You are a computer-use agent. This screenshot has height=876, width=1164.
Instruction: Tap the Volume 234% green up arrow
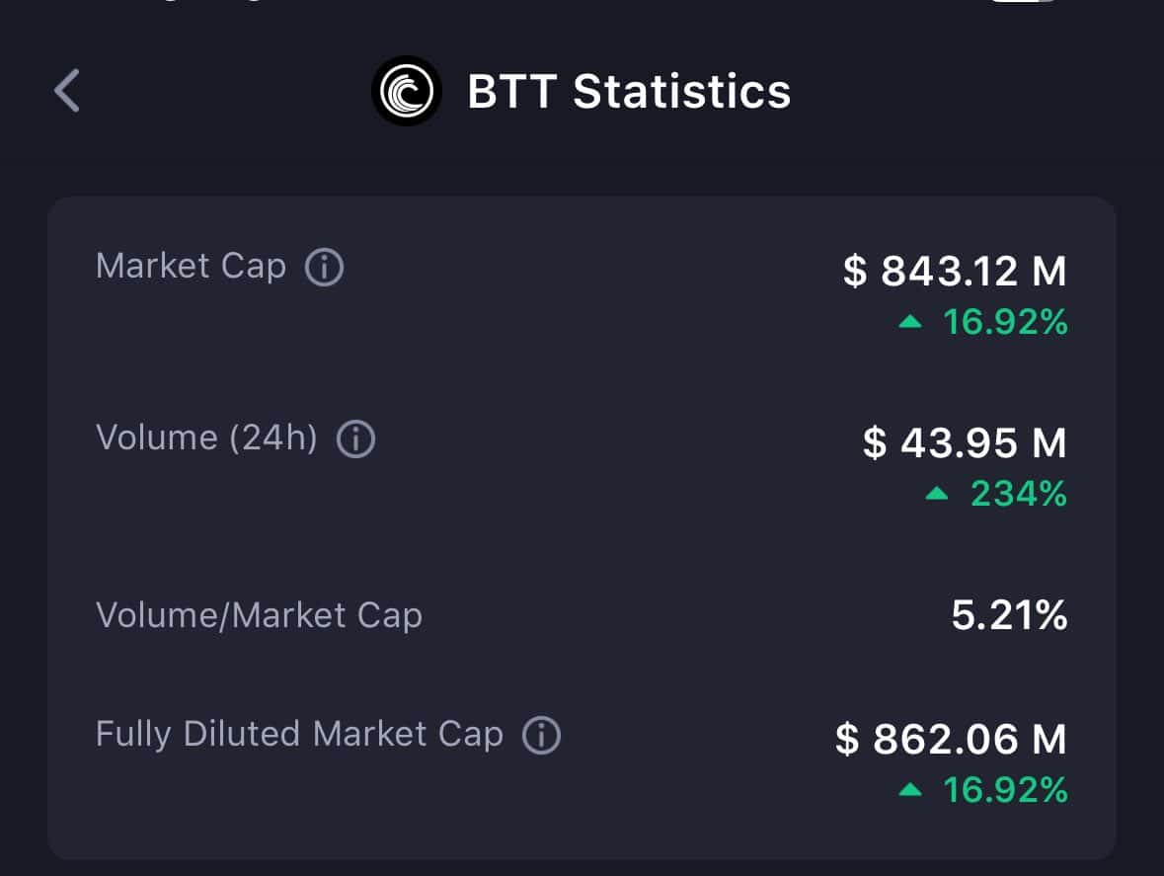937,494
